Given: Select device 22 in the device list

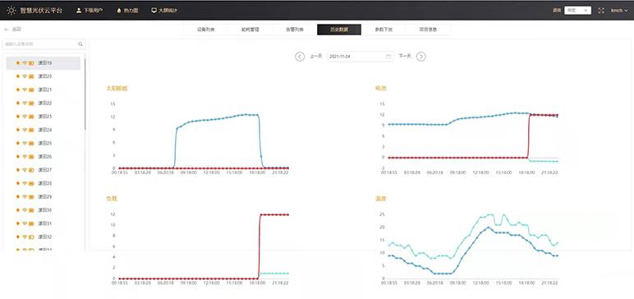Looking at the screenshot, I should click(x=44, y=103).
